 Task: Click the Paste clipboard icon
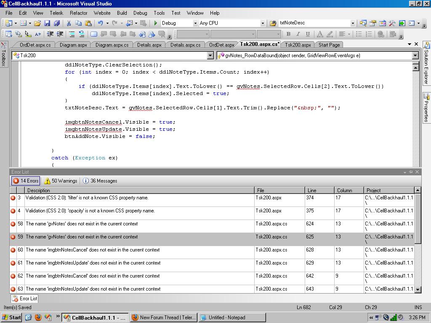88,23
